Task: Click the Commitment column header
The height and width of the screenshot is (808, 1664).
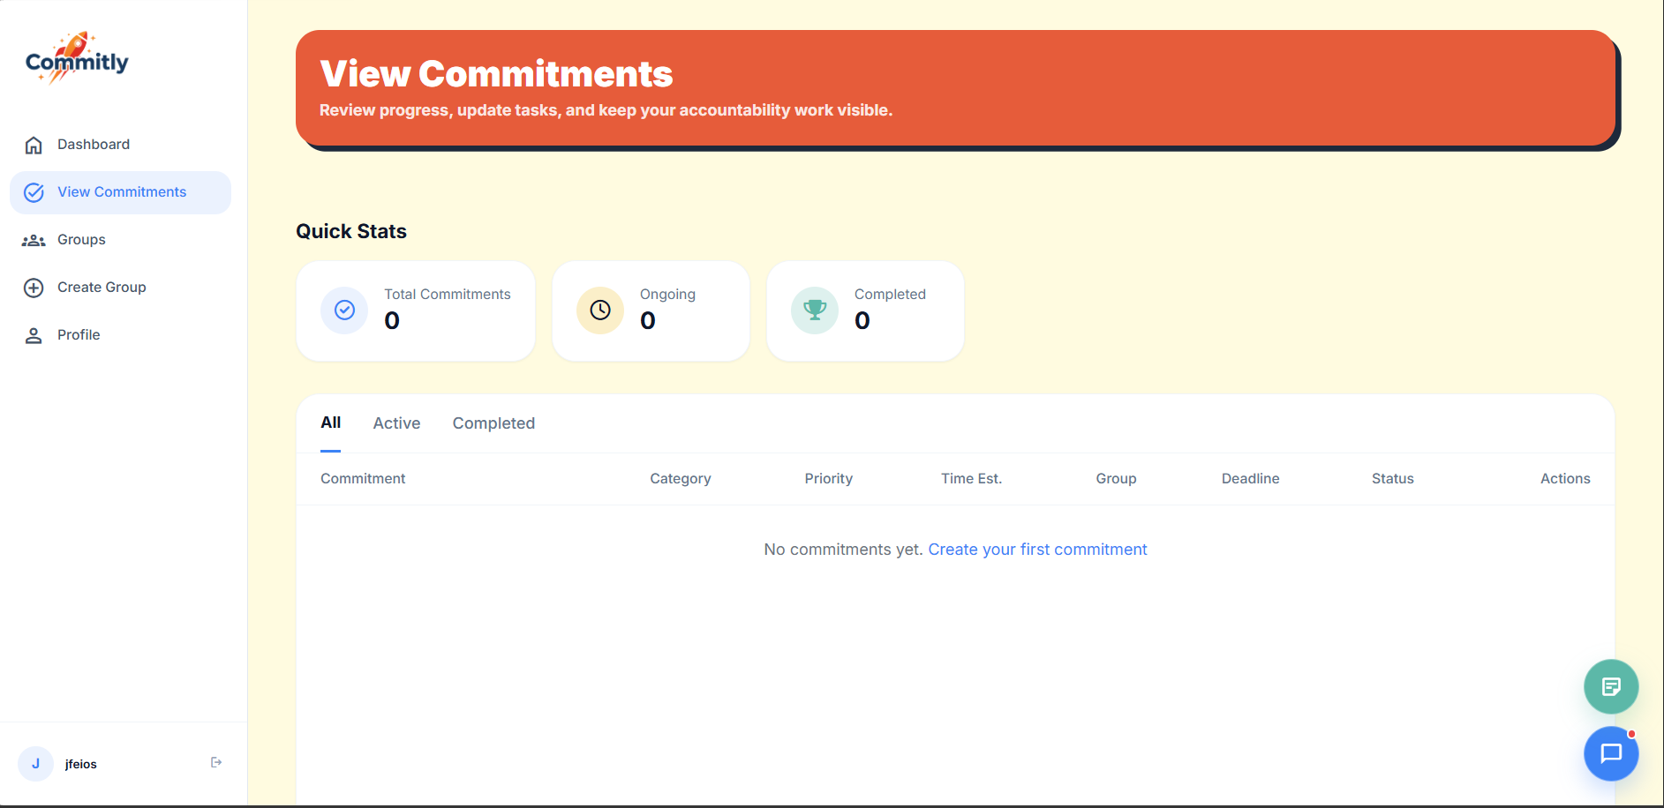Action: click(363, 479)
